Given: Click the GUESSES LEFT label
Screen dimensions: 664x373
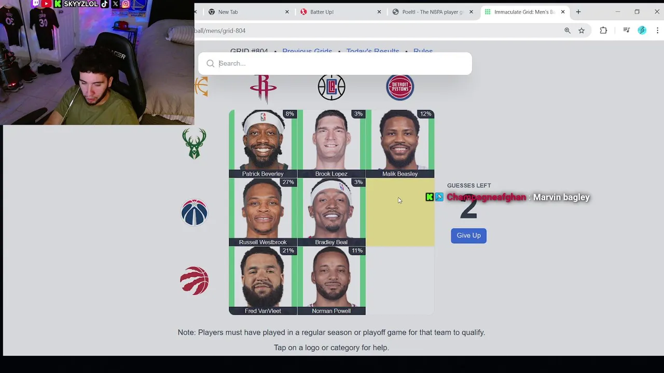Looking at the screenshot, I should 469,185.
